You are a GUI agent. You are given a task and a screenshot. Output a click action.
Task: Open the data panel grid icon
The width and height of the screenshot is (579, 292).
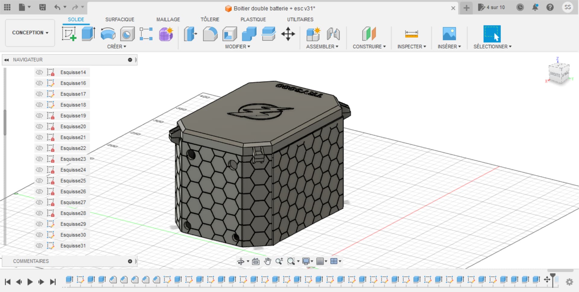(x=7, y=7)
